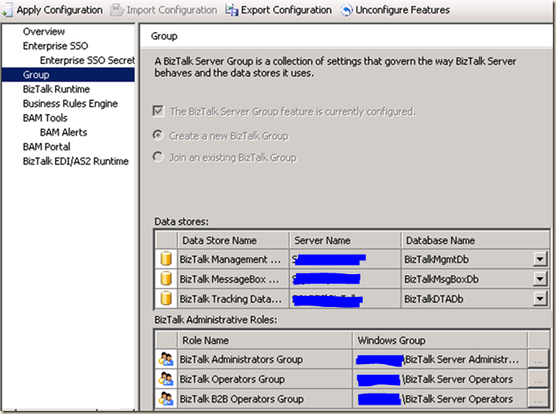Screen dimensions: 556x414
Task: Click the Apply Configuration toolbar icon
Action: point(7,10)
